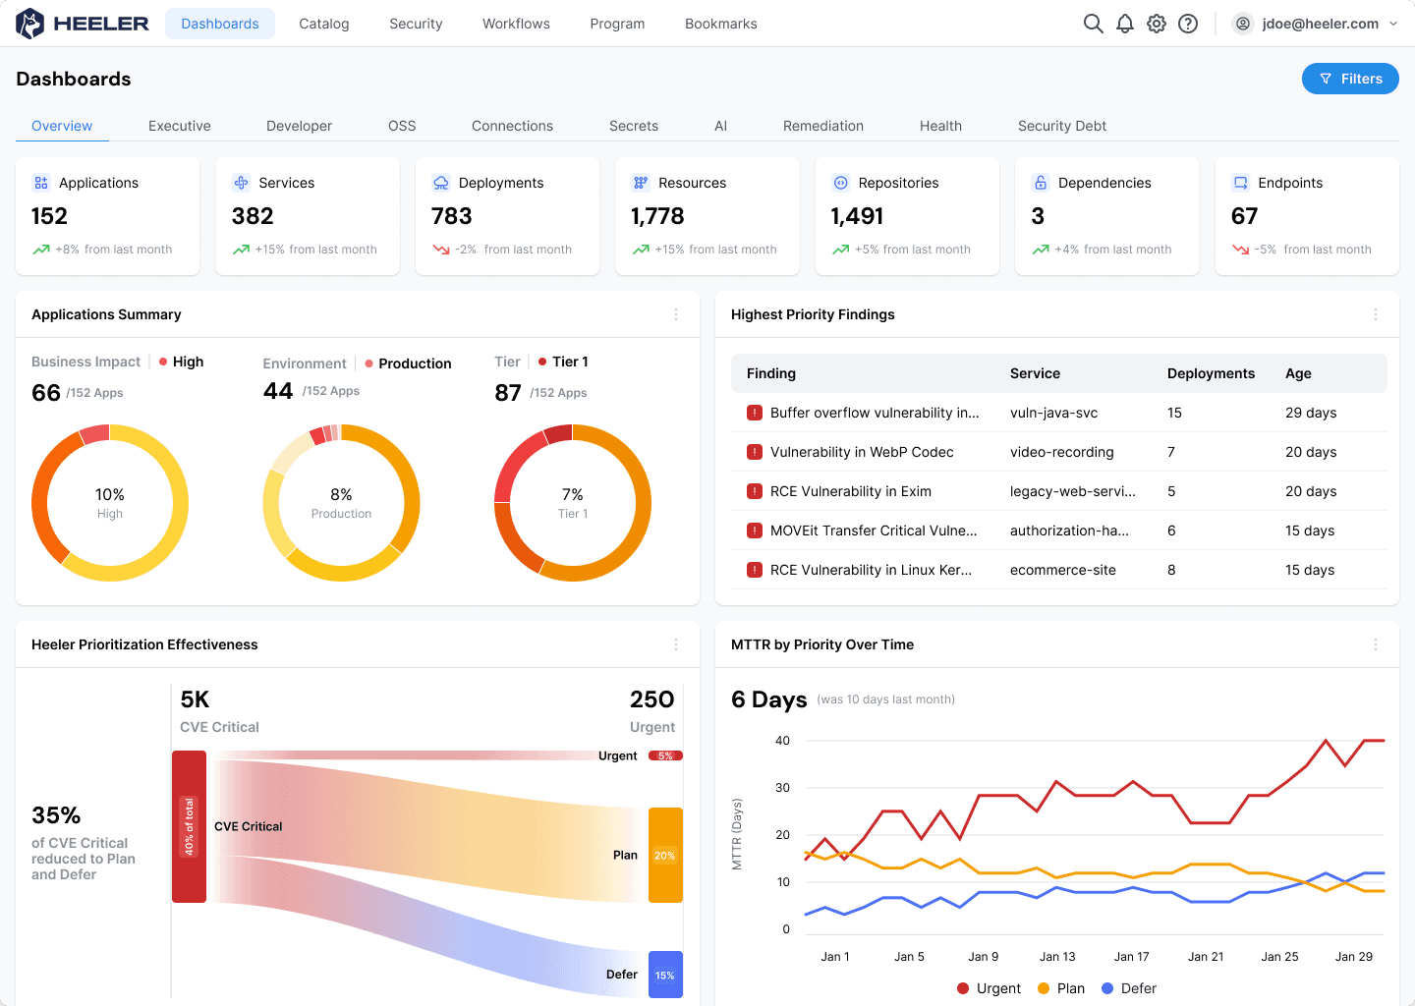The height and width of the screenshot is (1006, 1415).
Task: Click the search magnifier icon
Action: (x=1093, y=24)
